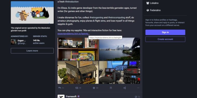197x98 pixels.
Task: Boost the post with the retweet icon
Action: (x=77, y=88)
